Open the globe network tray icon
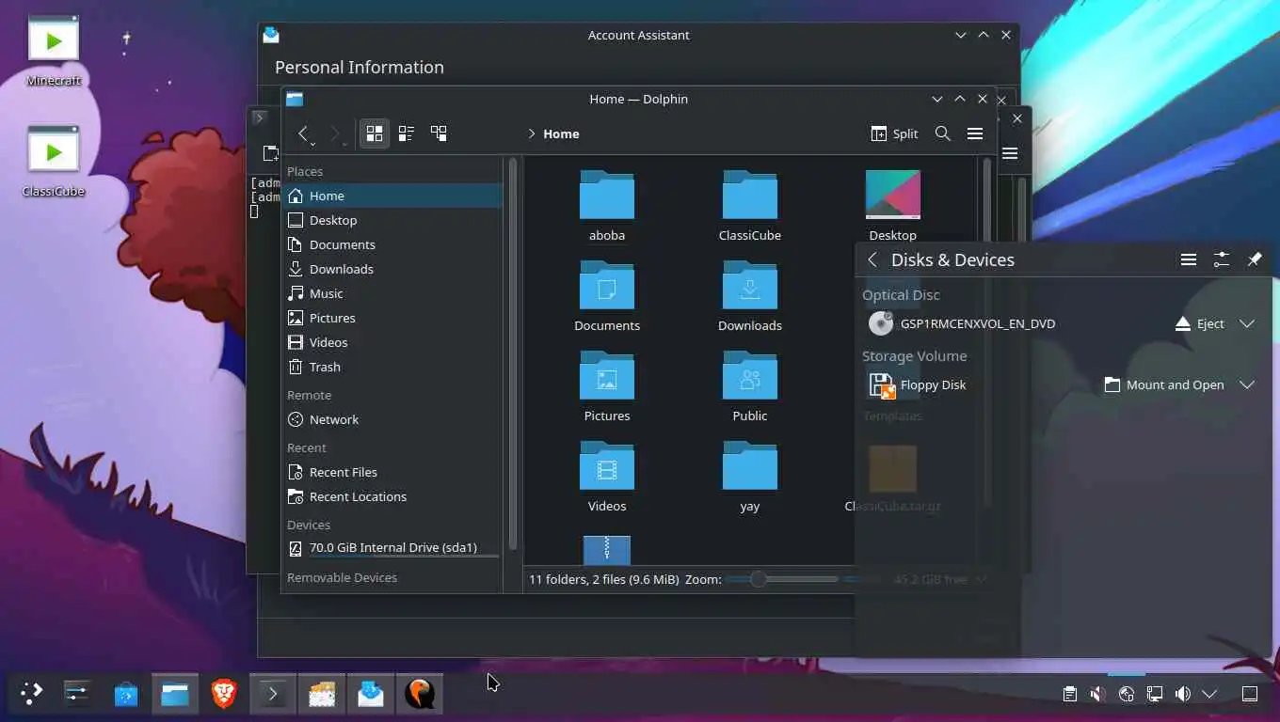1280x722 pixels. coord(1127,694)
